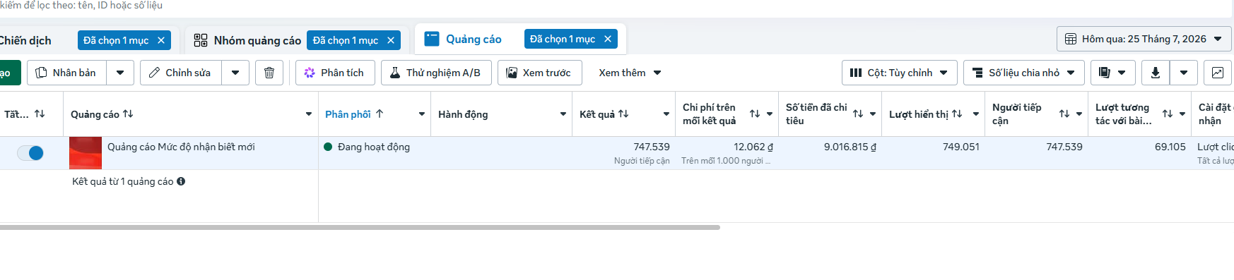Clear the Quảng cáo tab selection chip
The image size is (1234, 280).
coord(608,39)
